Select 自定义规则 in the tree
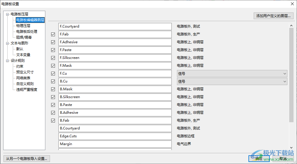Image resolution: width=297 pixels, height=164 pixels. tap(25, 84)
